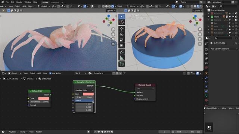Click the zoom view icon in left viewport
The image size is (239, 134).
(113, 29)
